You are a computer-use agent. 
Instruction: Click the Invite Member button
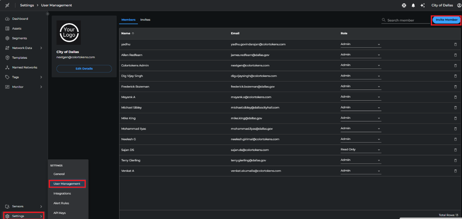pyautogui.click(x=446, y=20)
